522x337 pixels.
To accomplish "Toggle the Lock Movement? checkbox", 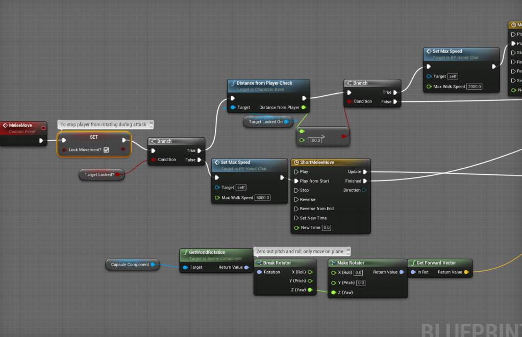I will pos(106,150).
